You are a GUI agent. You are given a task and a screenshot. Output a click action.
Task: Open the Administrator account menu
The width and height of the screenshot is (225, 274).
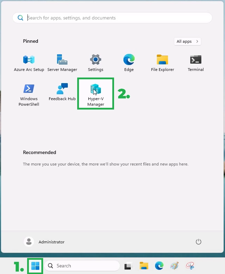44,242
